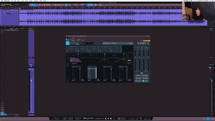The width and height of the screenshot is (215, 121).
Task: Select the highlighted fifth module in Ozone chain
Action: pyautogui.click(x=116, y=49)
